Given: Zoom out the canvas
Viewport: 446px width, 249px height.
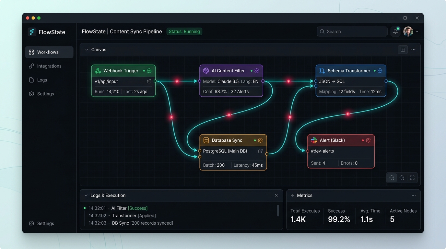Looking at the screenshot, I should point(392,178).
